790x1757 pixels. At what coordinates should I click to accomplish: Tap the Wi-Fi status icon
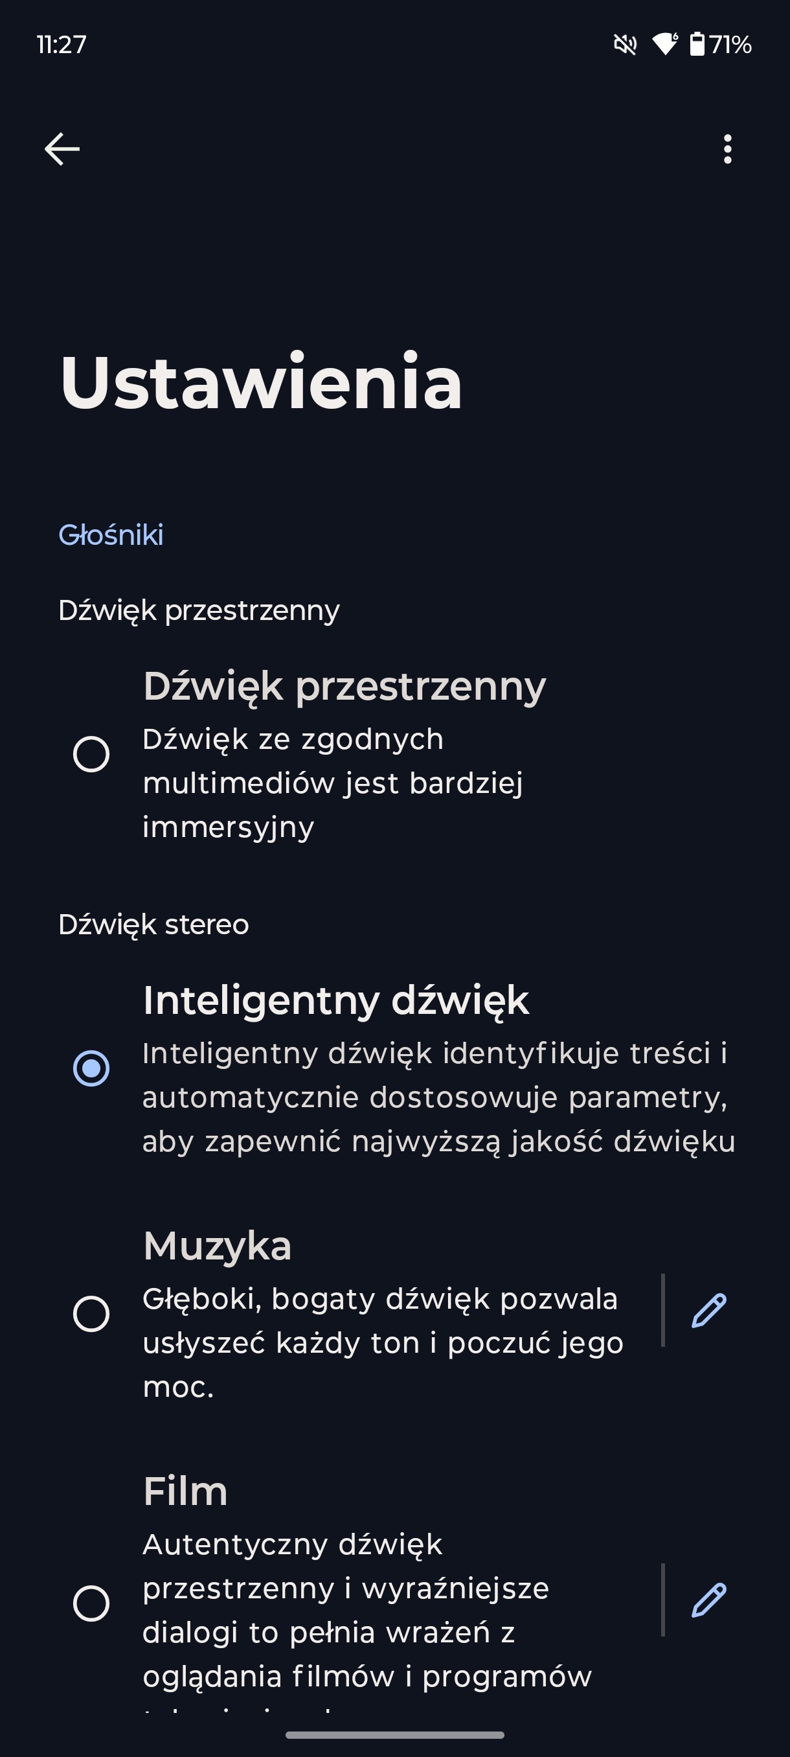pyautogui.click(x=665, y=44)
